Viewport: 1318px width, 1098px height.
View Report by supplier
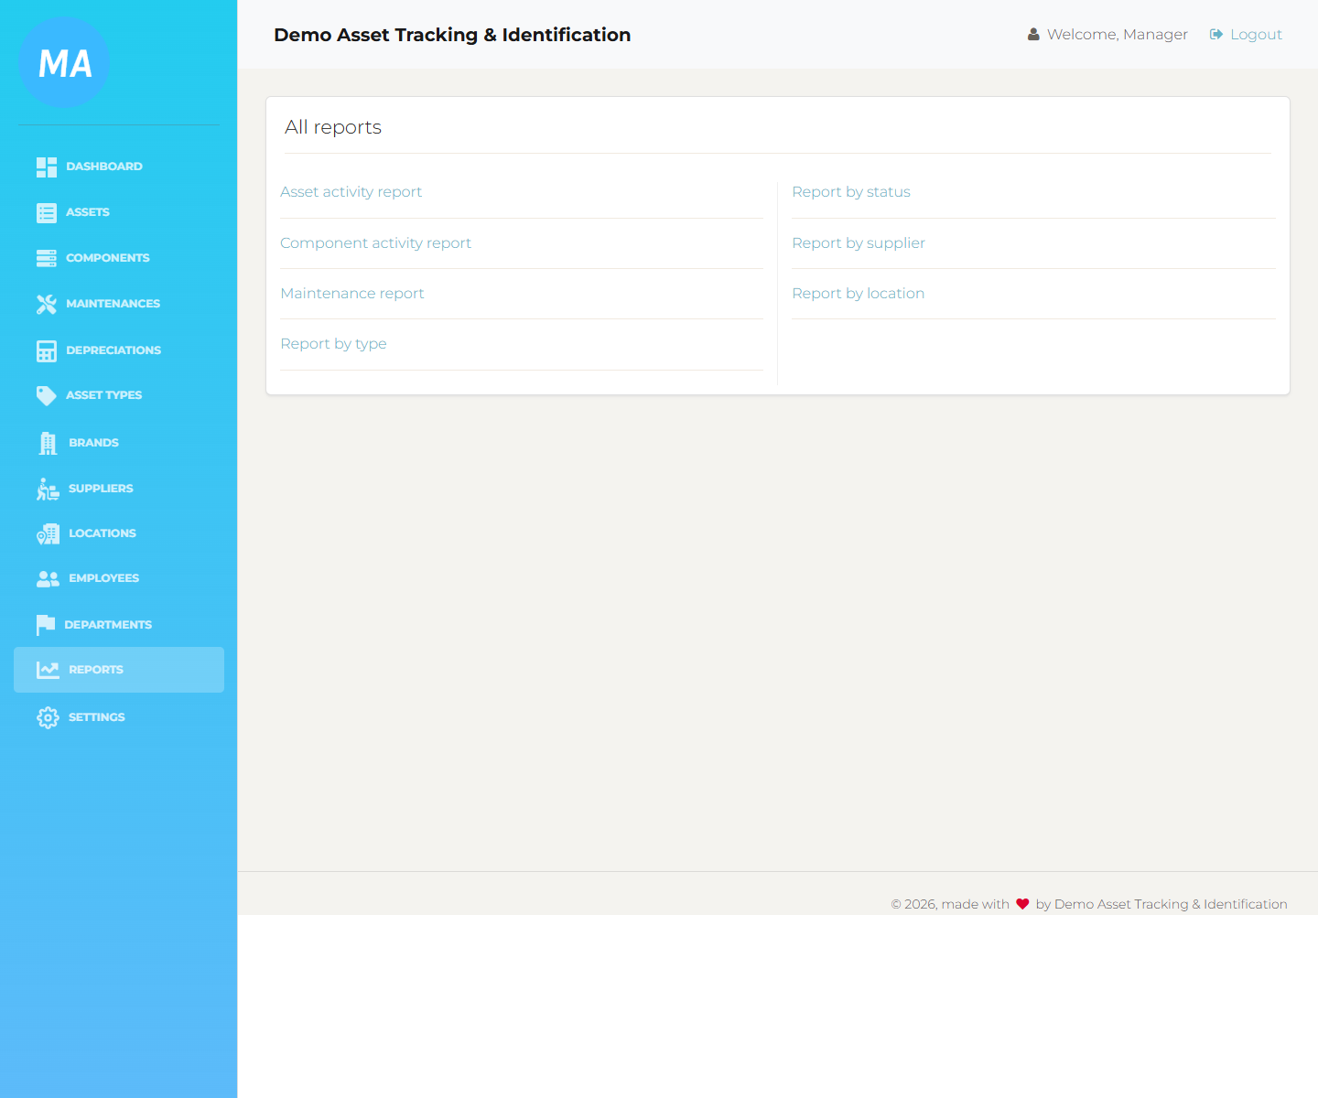859,243
